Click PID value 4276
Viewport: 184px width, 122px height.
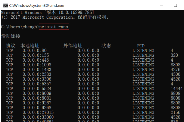[x=175, y=70]
